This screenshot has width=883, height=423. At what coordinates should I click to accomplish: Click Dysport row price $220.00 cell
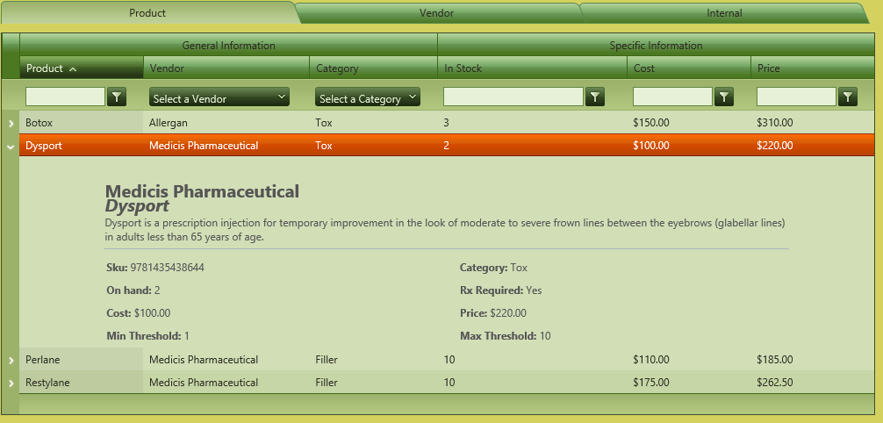tap(813, 146)
